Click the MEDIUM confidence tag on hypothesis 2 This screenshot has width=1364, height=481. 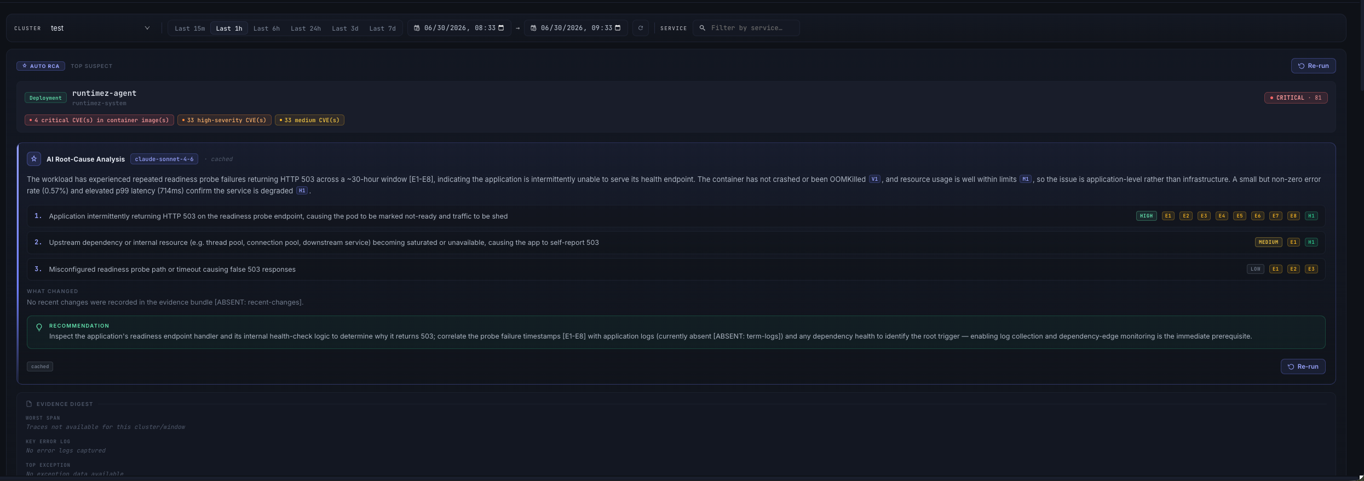pos(1268,242)
